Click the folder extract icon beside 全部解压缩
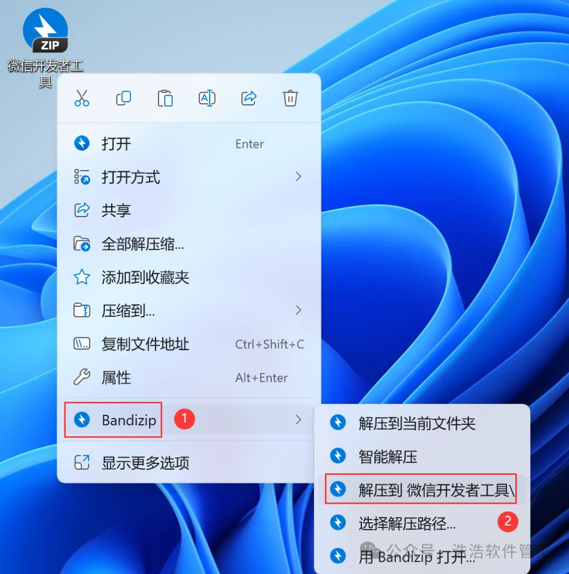This screenshot has height=574, width=569. (82, 244)
